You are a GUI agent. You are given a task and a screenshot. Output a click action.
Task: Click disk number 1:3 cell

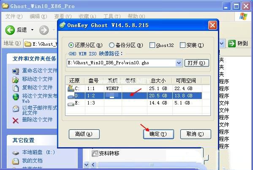coord(91,103)
